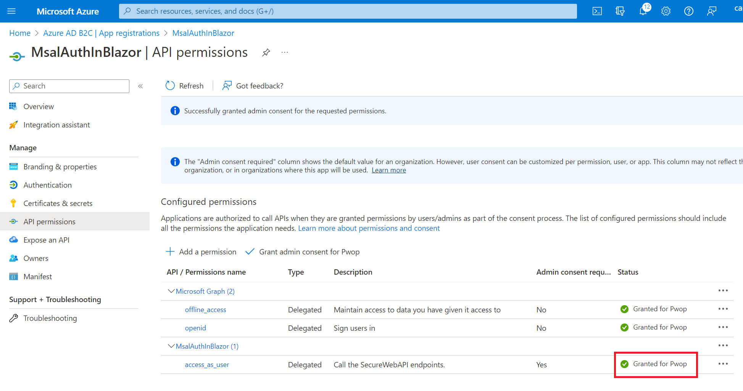743x391 pixels.
Task: Open the Azure portal hamburger menu
Action: [x=11, y=11]
